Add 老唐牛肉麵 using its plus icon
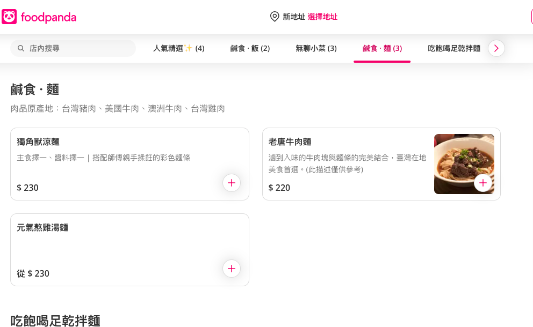The width and height of the screenshot is (533, 327). click(483, 183)
